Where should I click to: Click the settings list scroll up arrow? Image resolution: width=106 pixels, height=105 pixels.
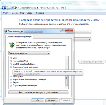tap(67, 58)
